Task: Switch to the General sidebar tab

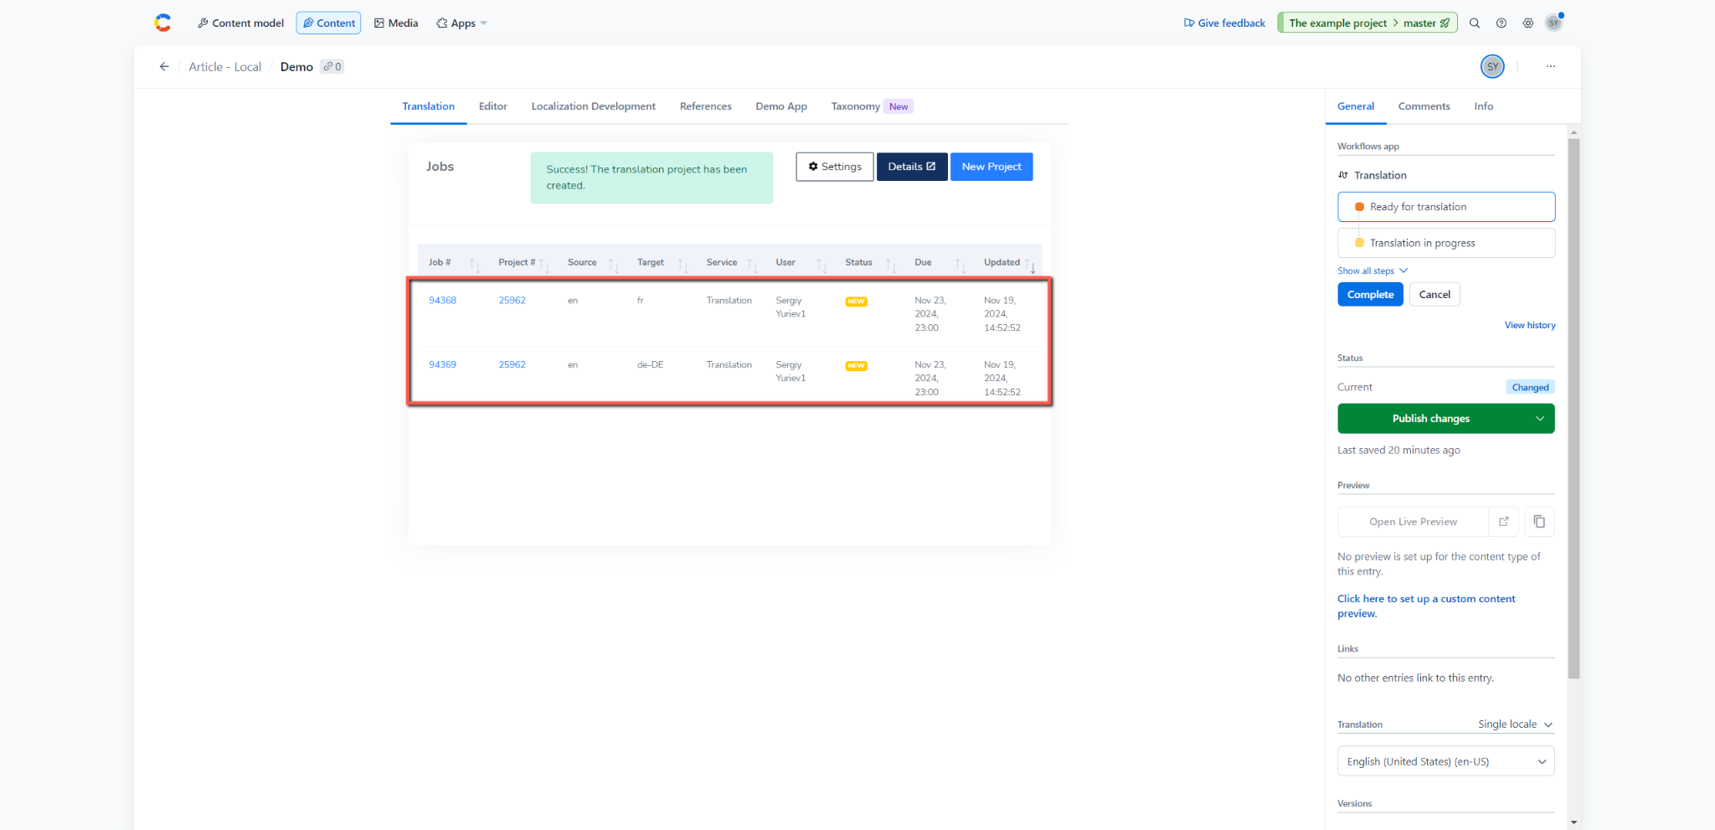Action: coord(1356,106)
